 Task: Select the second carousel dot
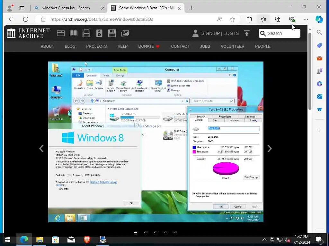[x=146, y=233]
